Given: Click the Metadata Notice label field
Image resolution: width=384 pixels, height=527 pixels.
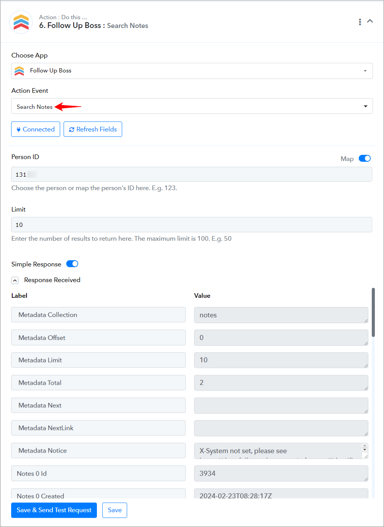Looking at the screenshot, I should pos(98,450).
